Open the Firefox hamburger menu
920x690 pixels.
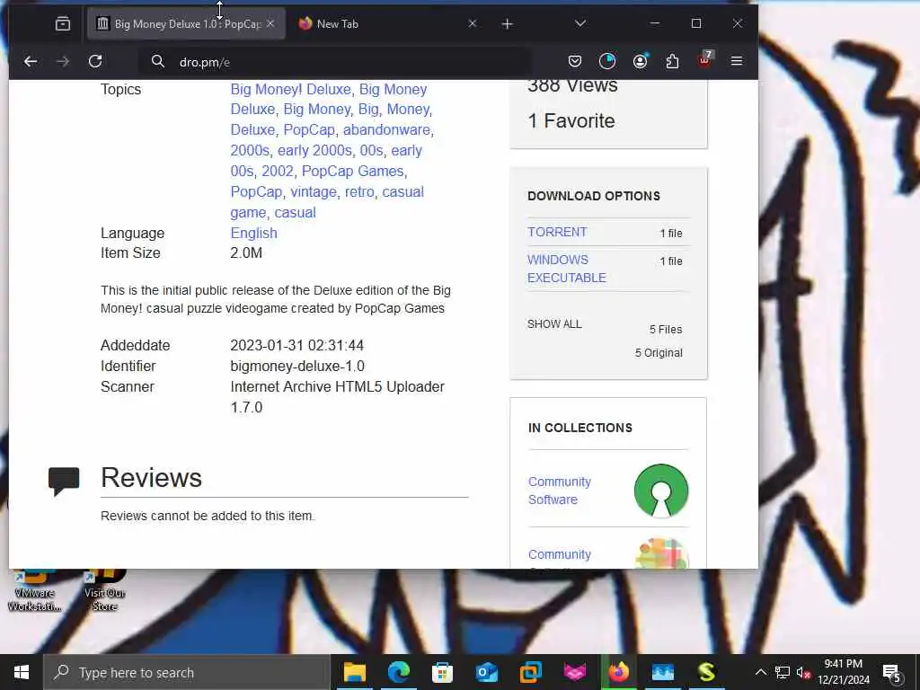[x=737, y=61]
